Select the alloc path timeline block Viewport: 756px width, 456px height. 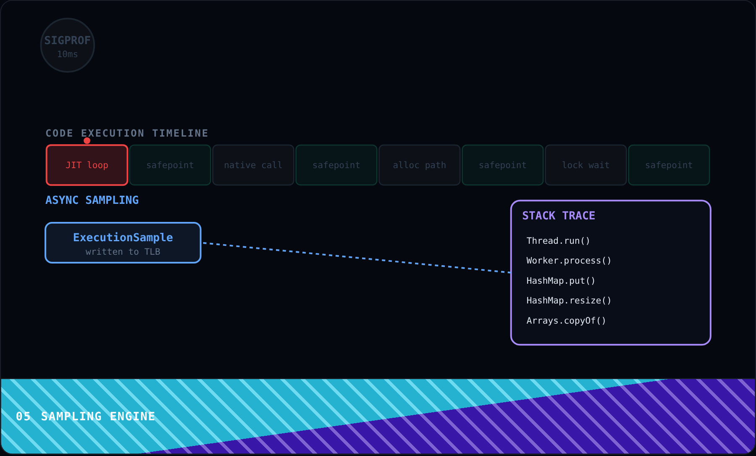(420, 165)
